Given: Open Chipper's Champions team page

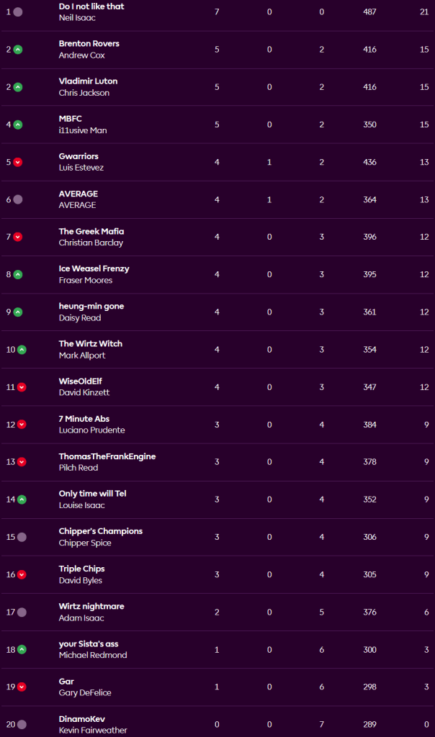Looking at the screenshot, I should point(100,531).
